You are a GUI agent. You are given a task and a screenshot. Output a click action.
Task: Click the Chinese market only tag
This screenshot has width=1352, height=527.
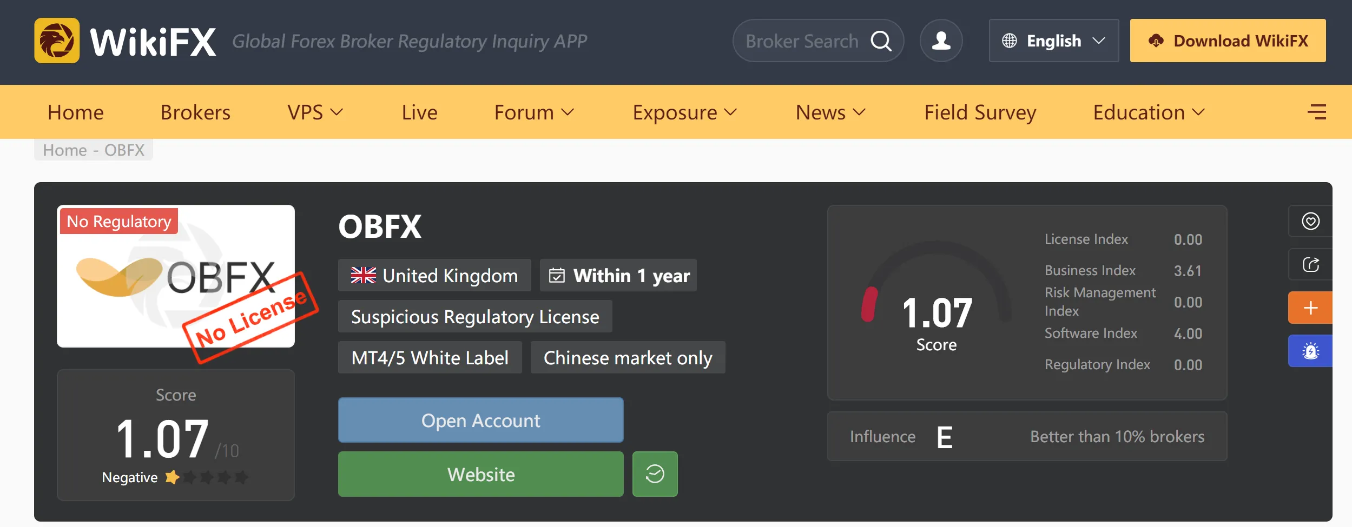[x=628, y=357]
